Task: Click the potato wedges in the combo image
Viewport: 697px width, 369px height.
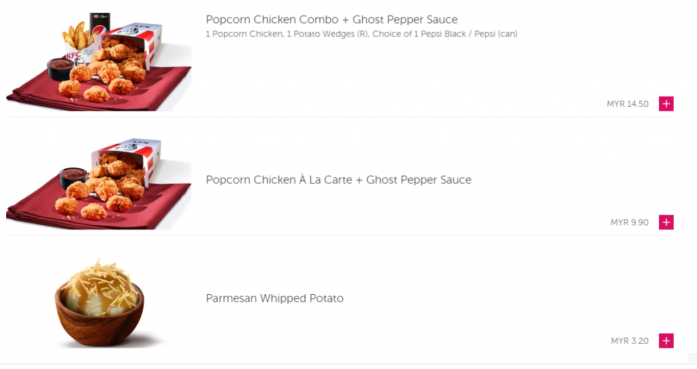Action: 78,35
